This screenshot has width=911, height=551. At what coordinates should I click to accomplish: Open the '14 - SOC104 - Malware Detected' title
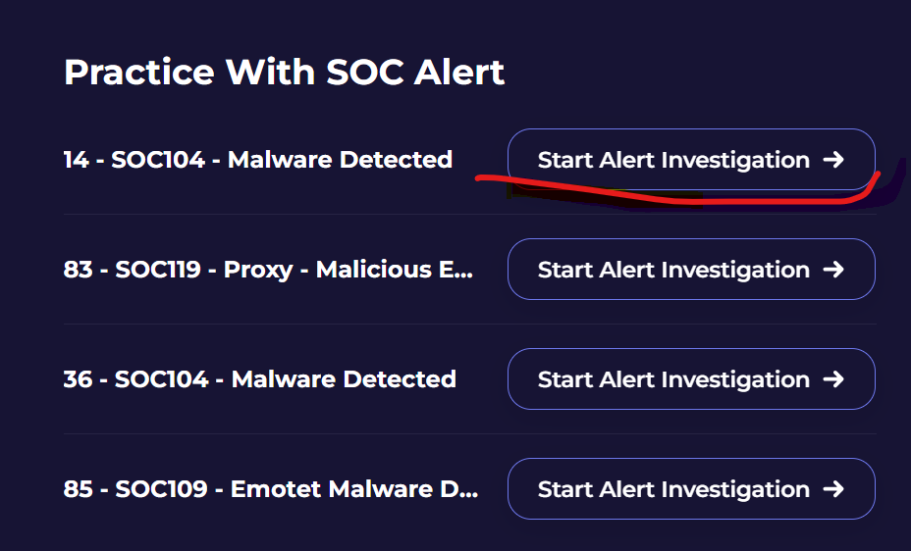[x=257, y=160]
